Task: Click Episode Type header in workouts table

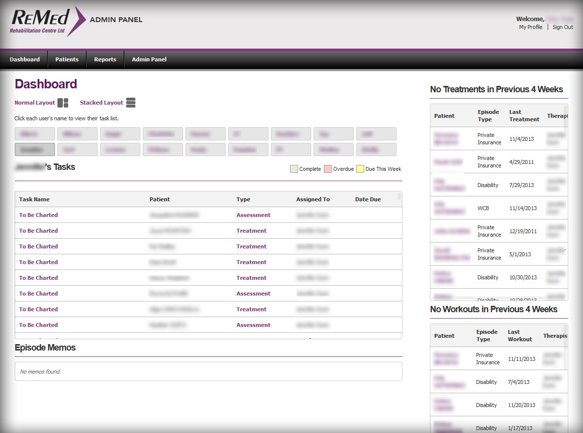Action: [487, 335]
